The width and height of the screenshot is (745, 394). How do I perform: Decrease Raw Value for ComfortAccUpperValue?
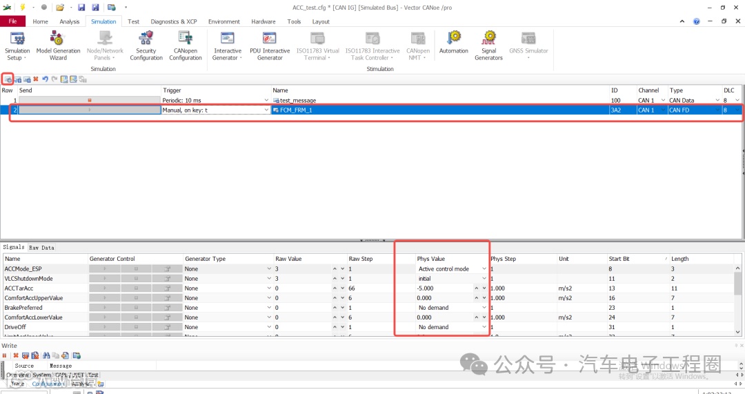pyautogui.click(x=342, y=298)
